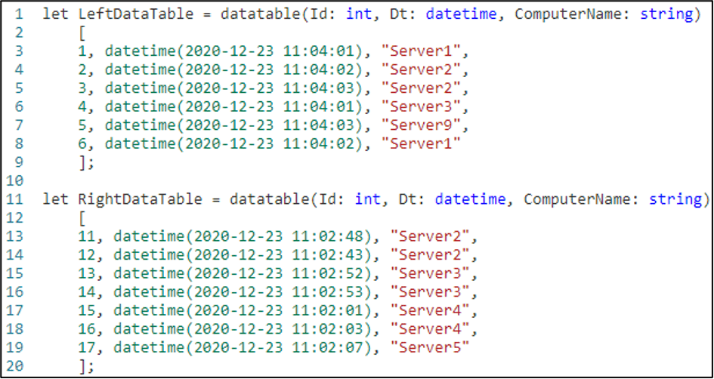Click the 'string' type keyword on line 1

[x=667, y=14]
